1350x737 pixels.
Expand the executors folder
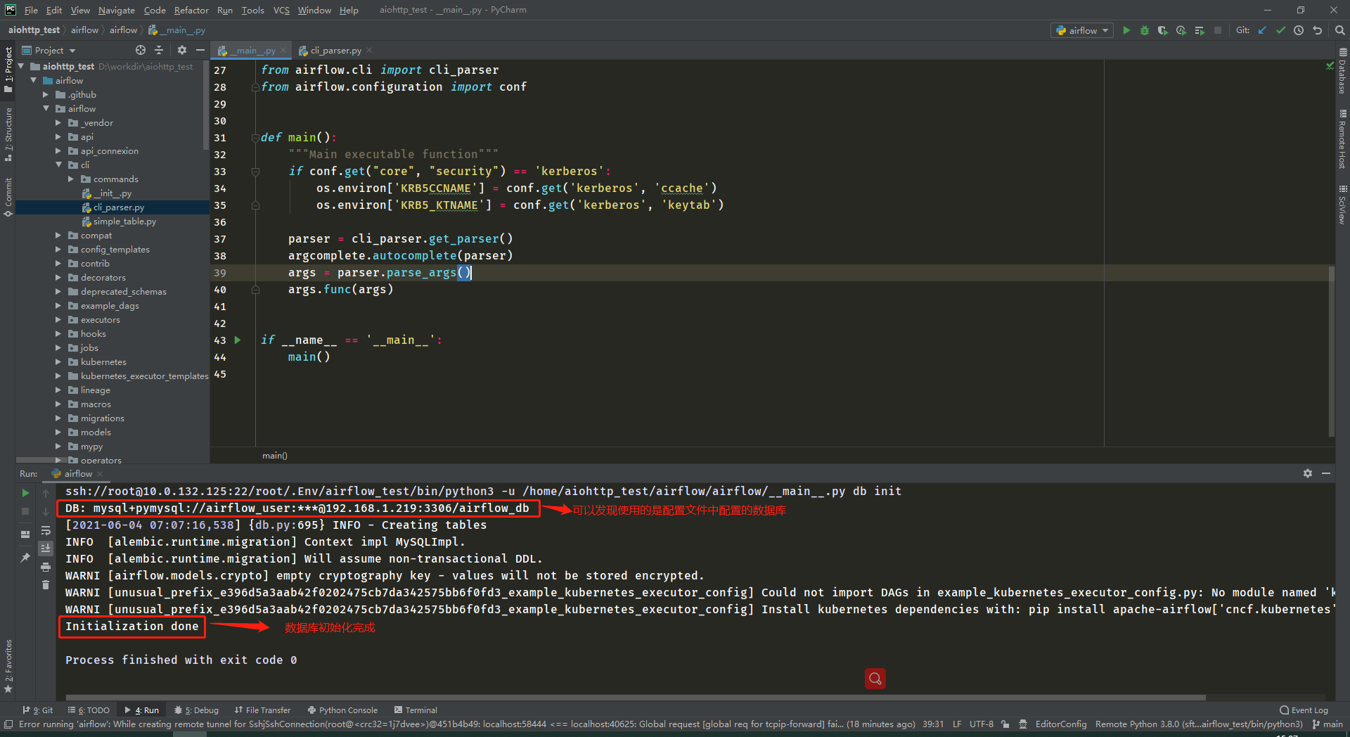[58, 319]
